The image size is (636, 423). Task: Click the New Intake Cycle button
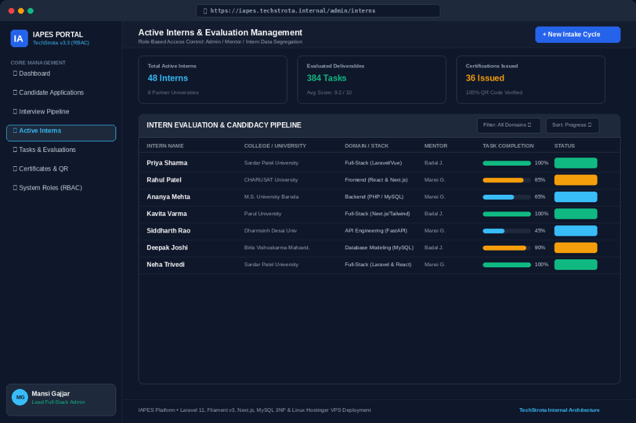point(578,35)
